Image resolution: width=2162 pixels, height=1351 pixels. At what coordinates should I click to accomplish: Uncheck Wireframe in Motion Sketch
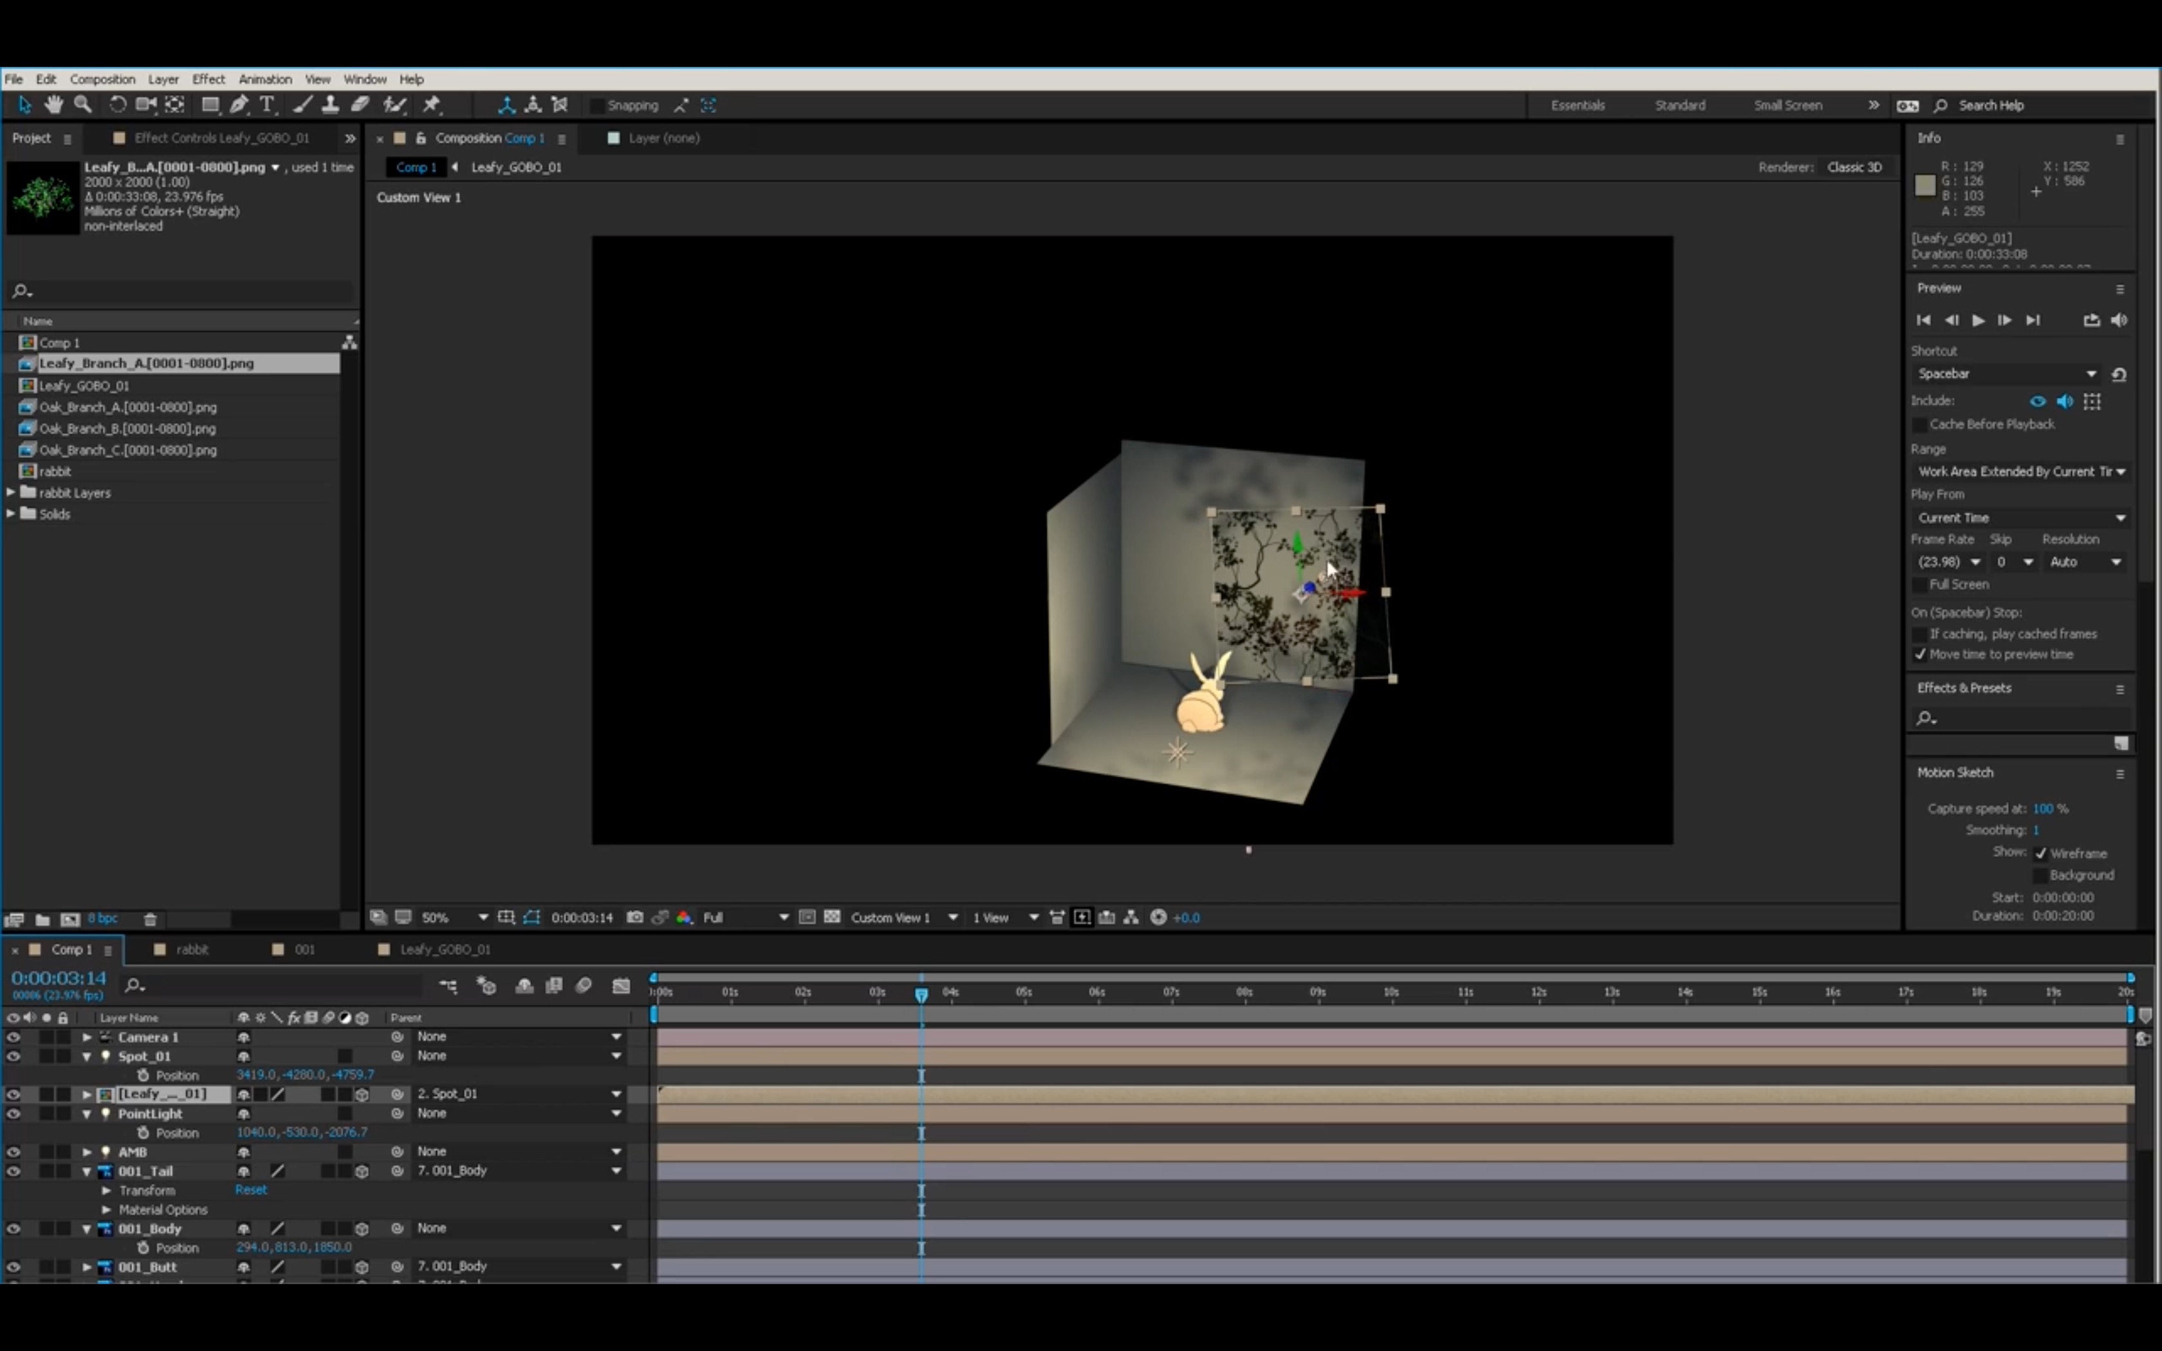click(x=2040, y=853)
